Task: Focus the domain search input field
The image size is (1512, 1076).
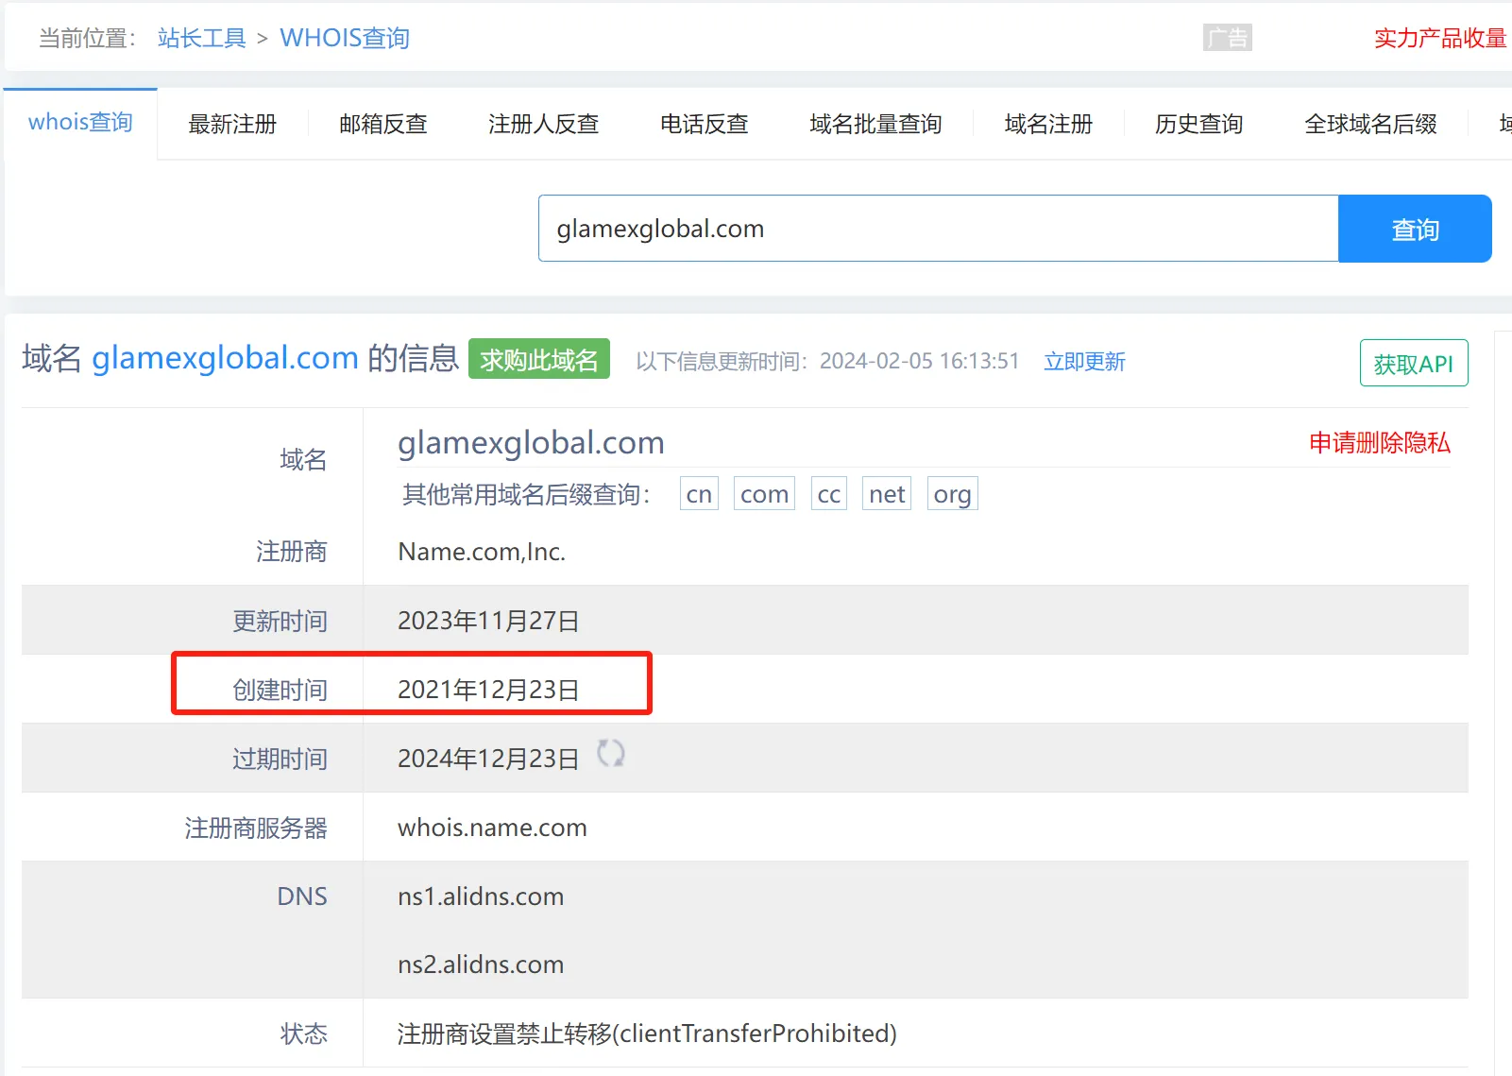Action: [939, 229]
